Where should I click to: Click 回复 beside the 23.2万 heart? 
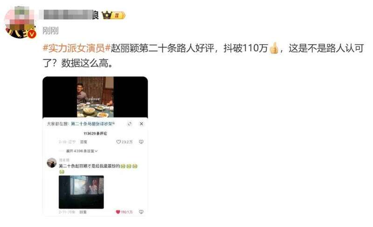[x=83, y=142]
